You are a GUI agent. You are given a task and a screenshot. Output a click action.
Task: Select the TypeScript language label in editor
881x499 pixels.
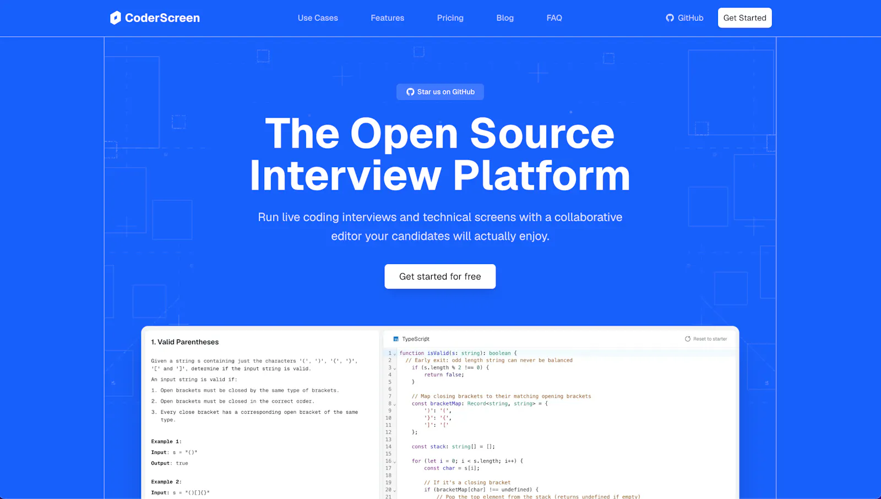[x=411, y=339]
